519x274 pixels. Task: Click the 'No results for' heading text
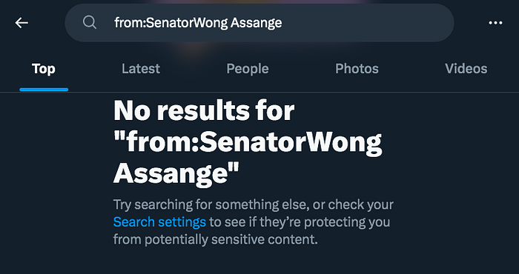[204, 110]
